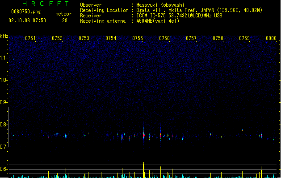Click the Observer field label
Image resolution: width=281 pixels, height=178 pixels.
[x=91, y=5]
